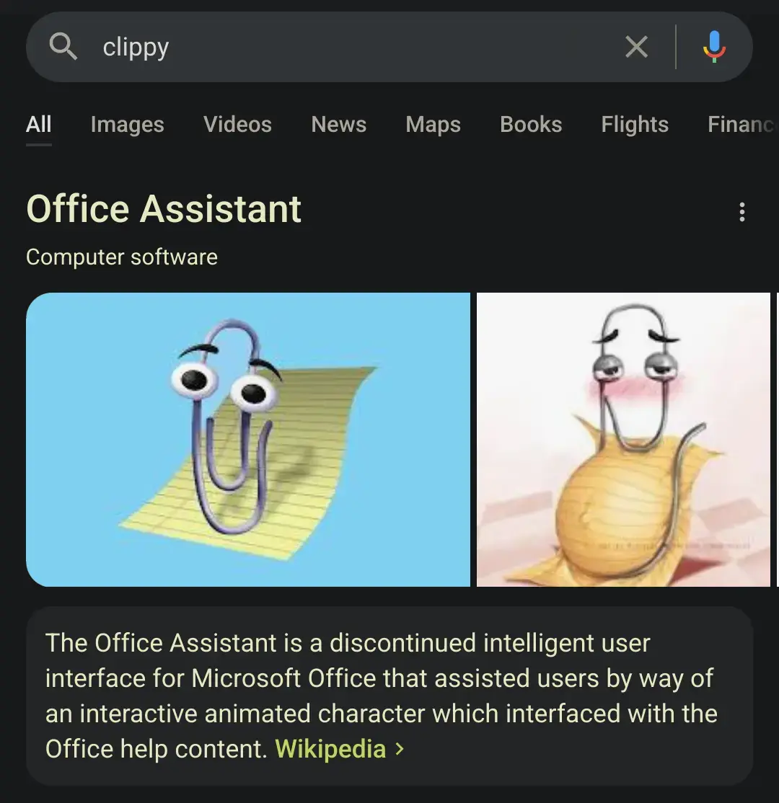Click the "Computer software" subtitle

coord(121,257)
